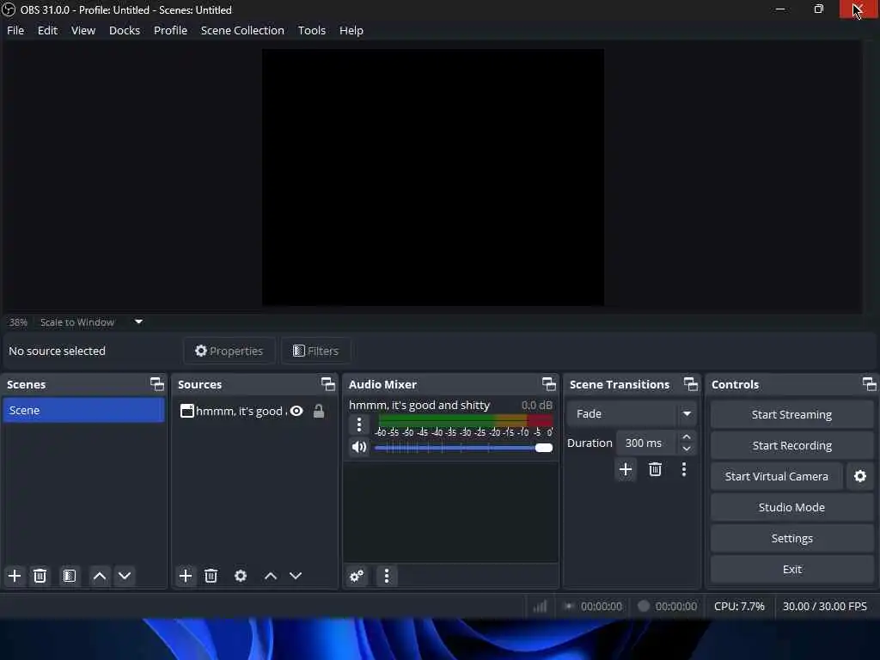This screenshot has width=880, height=660.
Task: Undock the Scenes panel
Action: [x=157, y=384]
